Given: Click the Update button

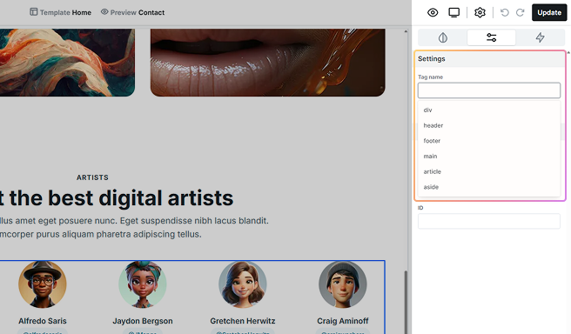Looking at the screenshot, I should (549, 12).
